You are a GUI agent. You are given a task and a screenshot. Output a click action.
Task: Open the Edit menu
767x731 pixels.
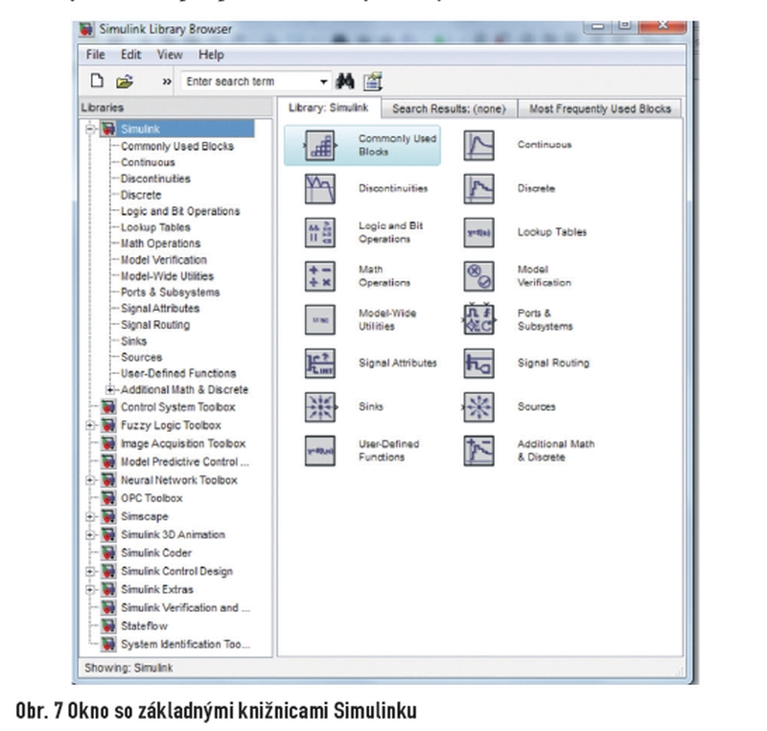130,55
